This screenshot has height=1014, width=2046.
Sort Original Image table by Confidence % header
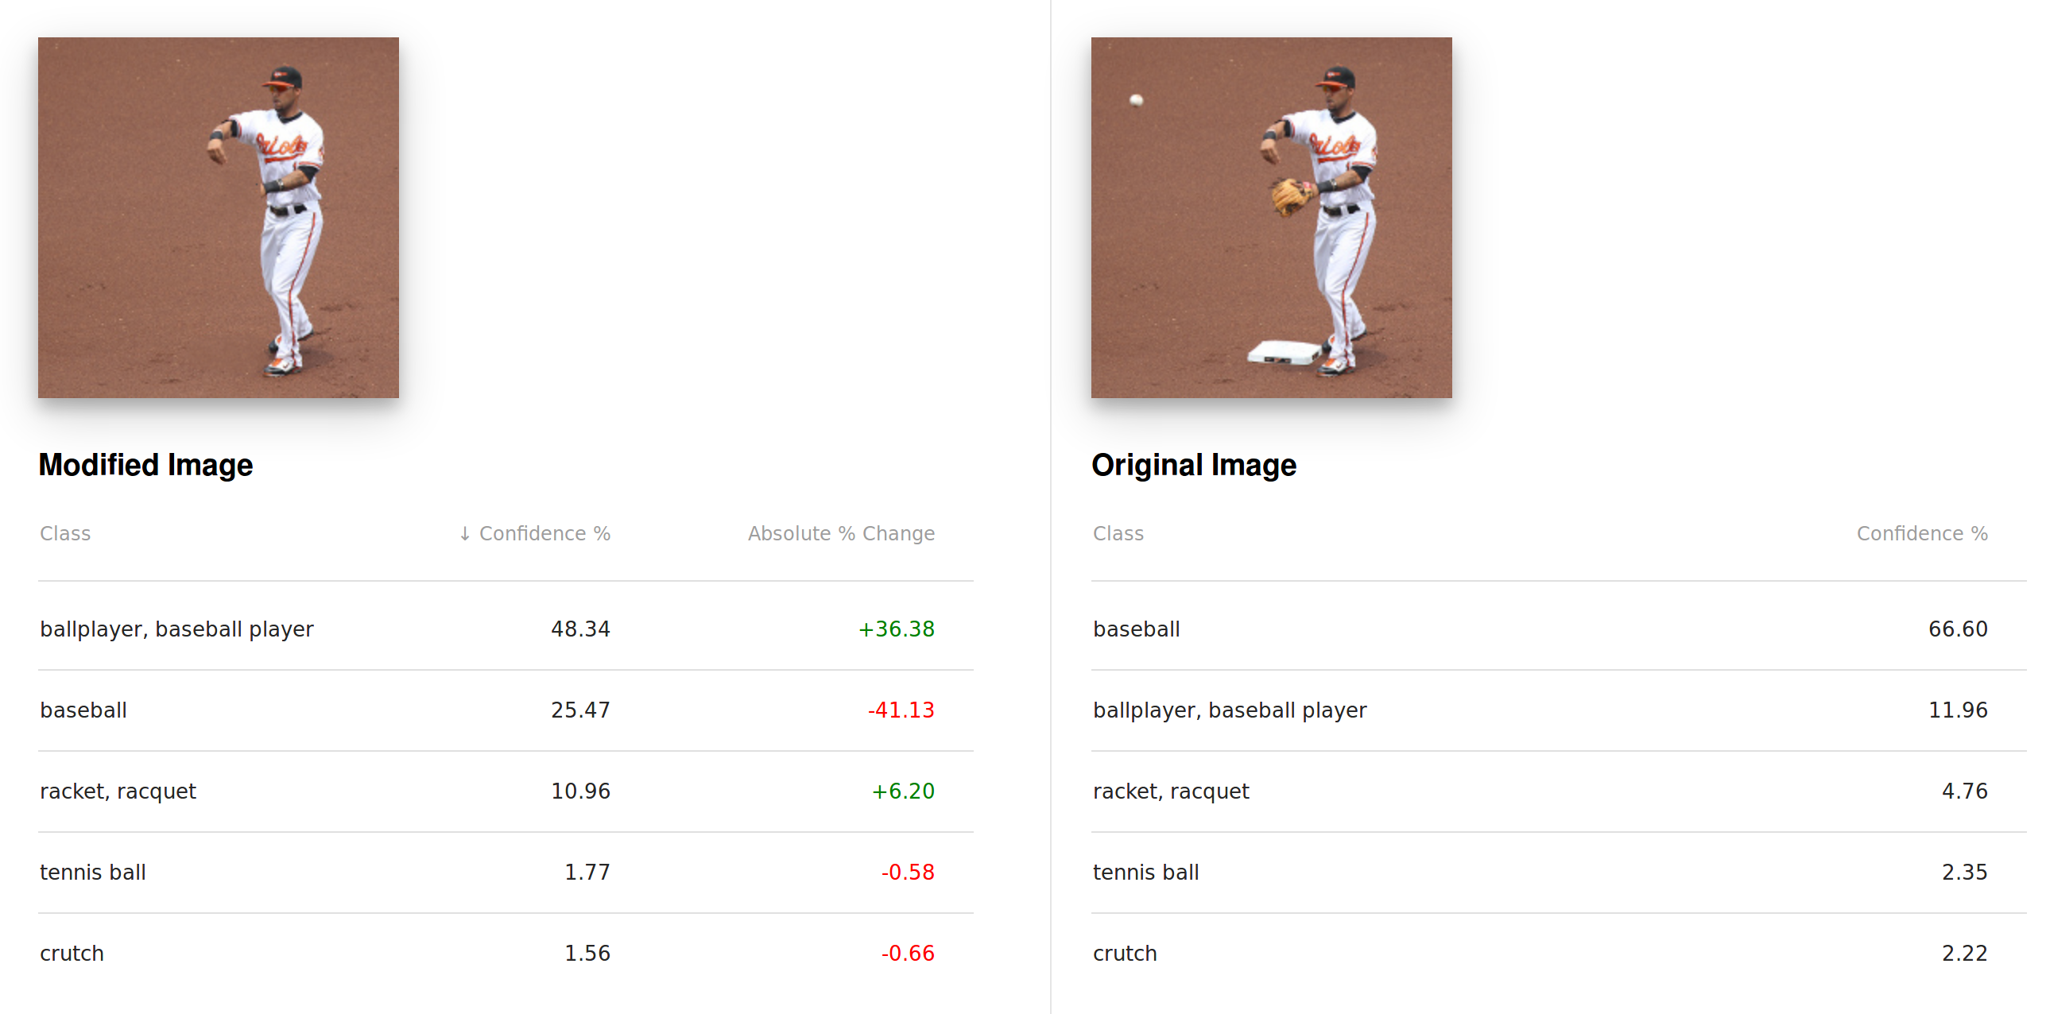point(1921,534)
